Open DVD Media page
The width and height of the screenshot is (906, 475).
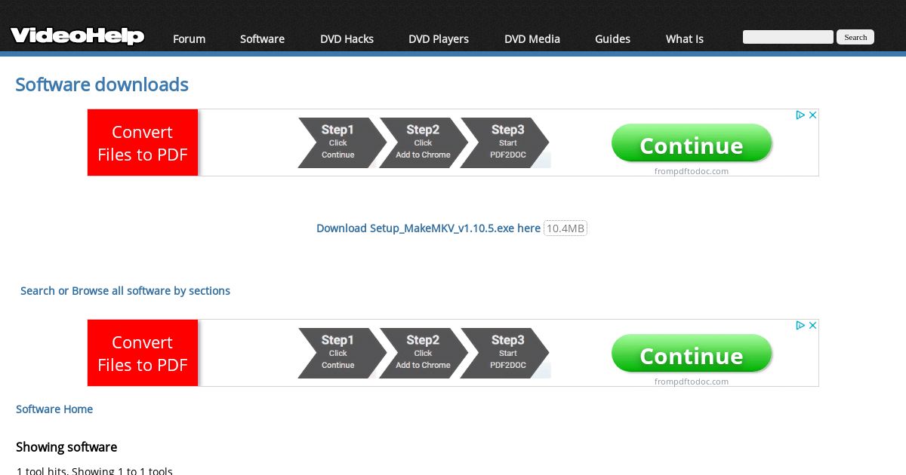[x=532, y=39]
